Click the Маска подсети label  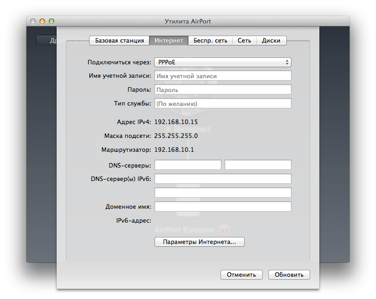point(128,136)
